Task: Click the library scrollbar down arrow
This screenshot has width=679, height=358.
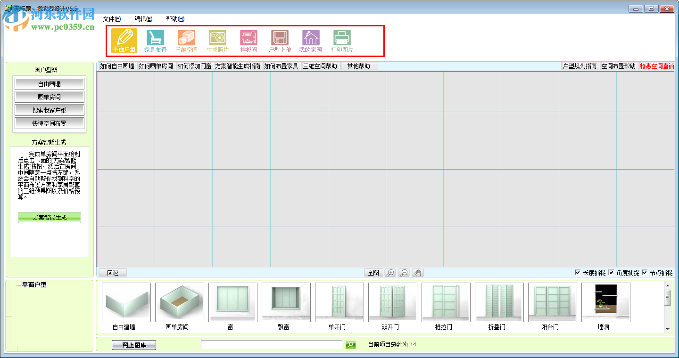Action: point(668,329)
